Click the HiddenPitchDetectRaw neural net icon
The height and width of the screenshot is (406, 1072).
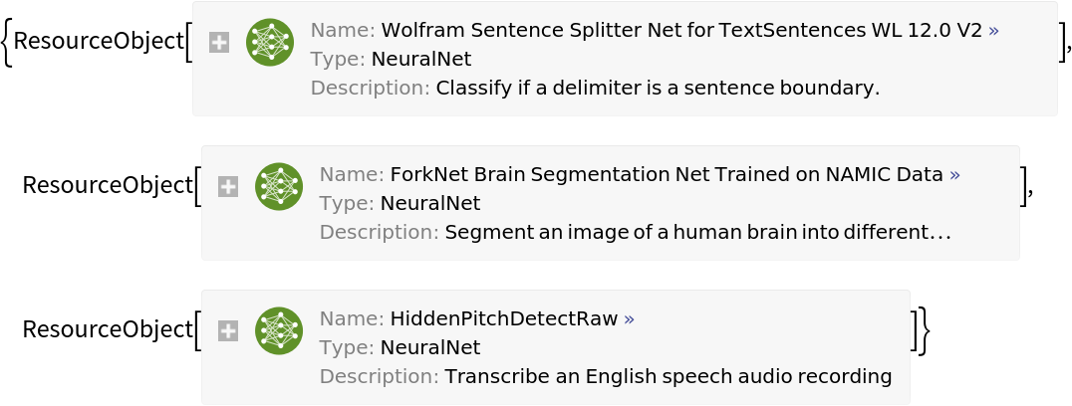pyautogui.click(x=278, y=331)
